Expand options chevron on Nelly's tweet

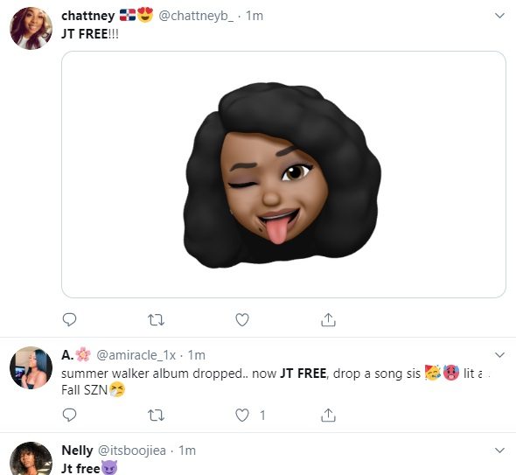point(499,450)
